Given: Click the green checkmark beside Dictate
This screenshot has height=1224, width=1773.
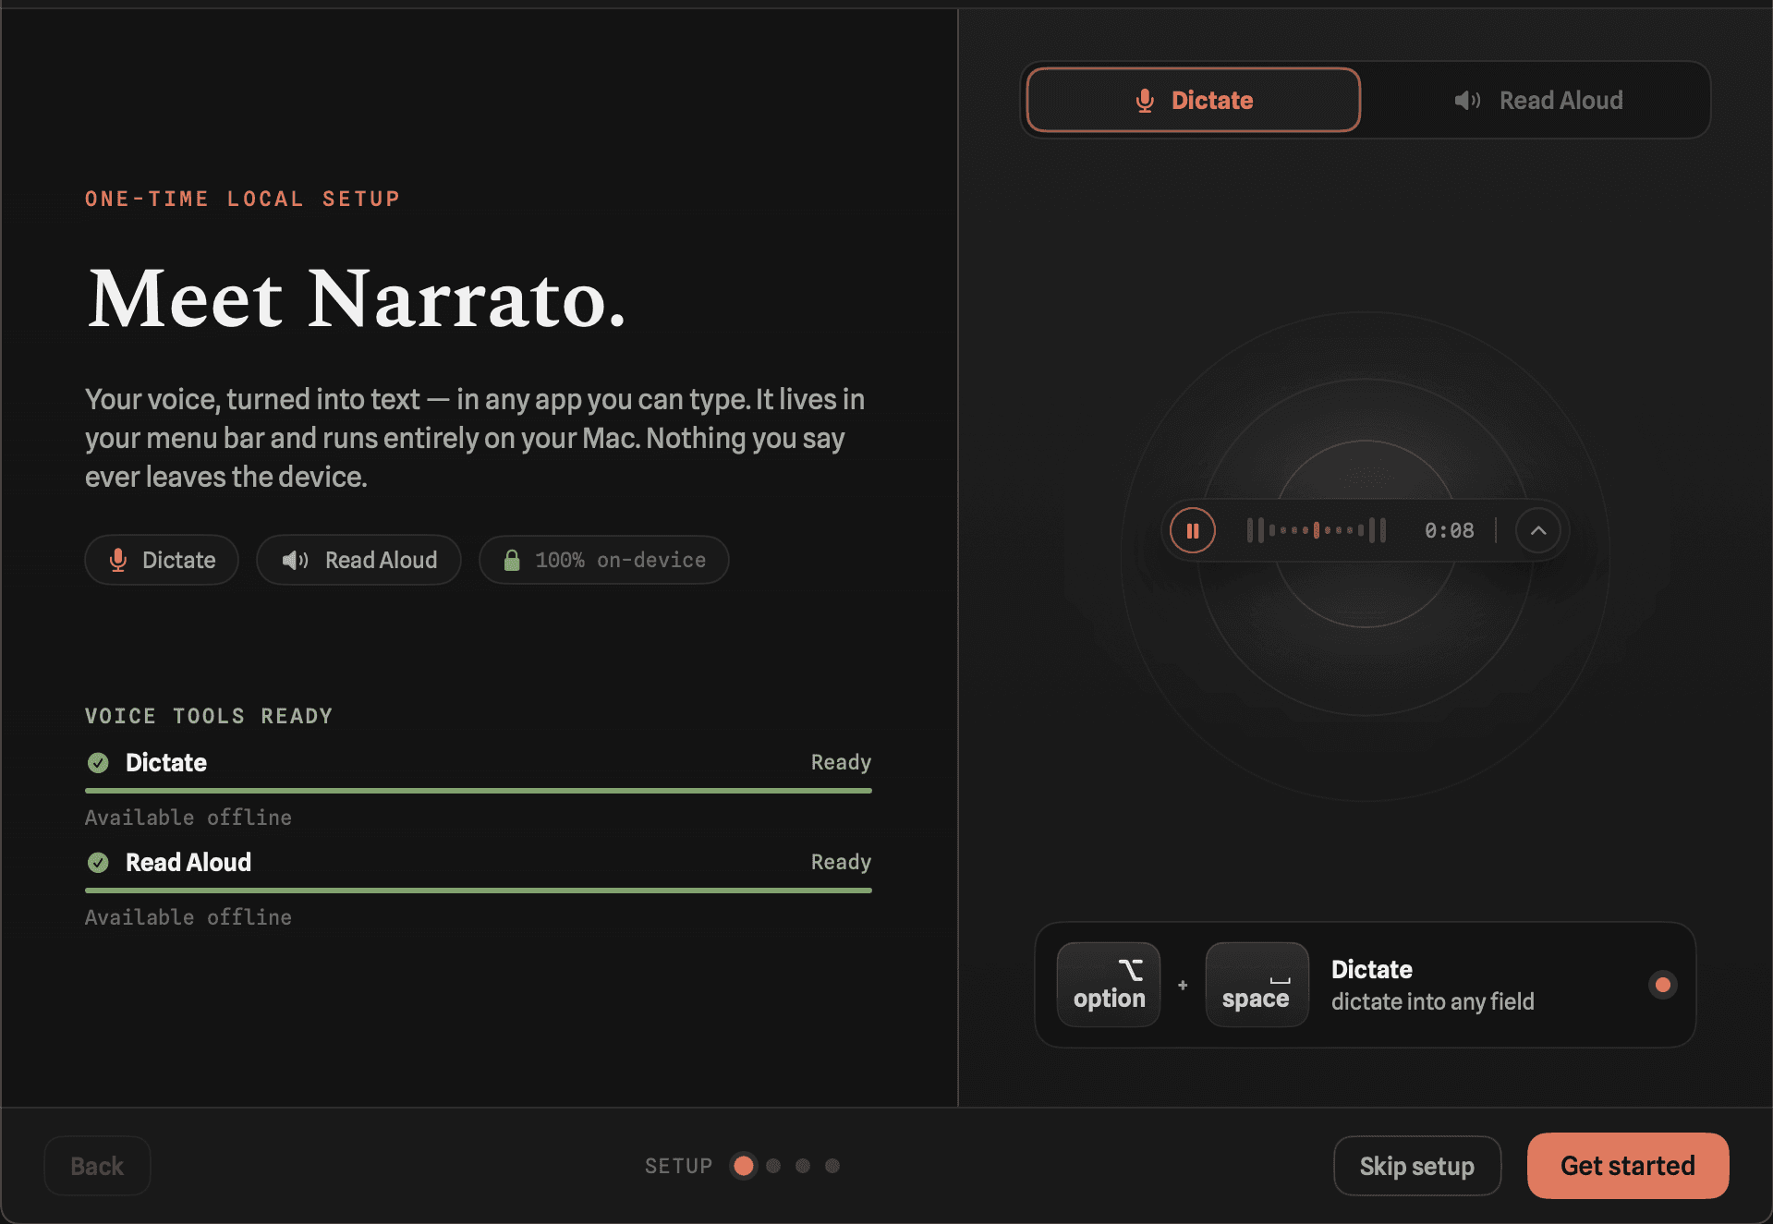Looking at the screenshot, I should [98, 763].
